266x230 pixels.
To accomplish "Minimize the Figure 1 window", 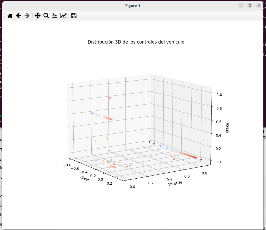I will coord(240,5).
